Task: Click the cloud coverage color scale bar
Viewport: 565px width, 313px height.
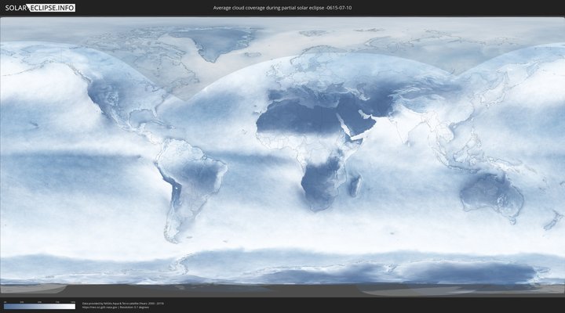Action: tap(40, 307)
